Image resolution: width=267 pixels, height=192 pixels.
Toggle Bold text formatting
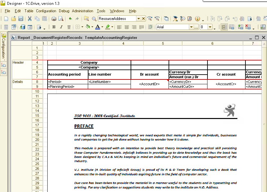54,27
